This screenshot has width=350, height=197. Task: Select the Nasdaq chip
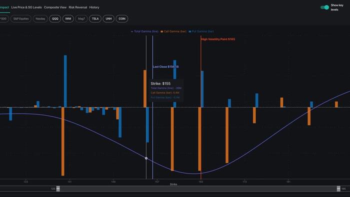(40, 18)
